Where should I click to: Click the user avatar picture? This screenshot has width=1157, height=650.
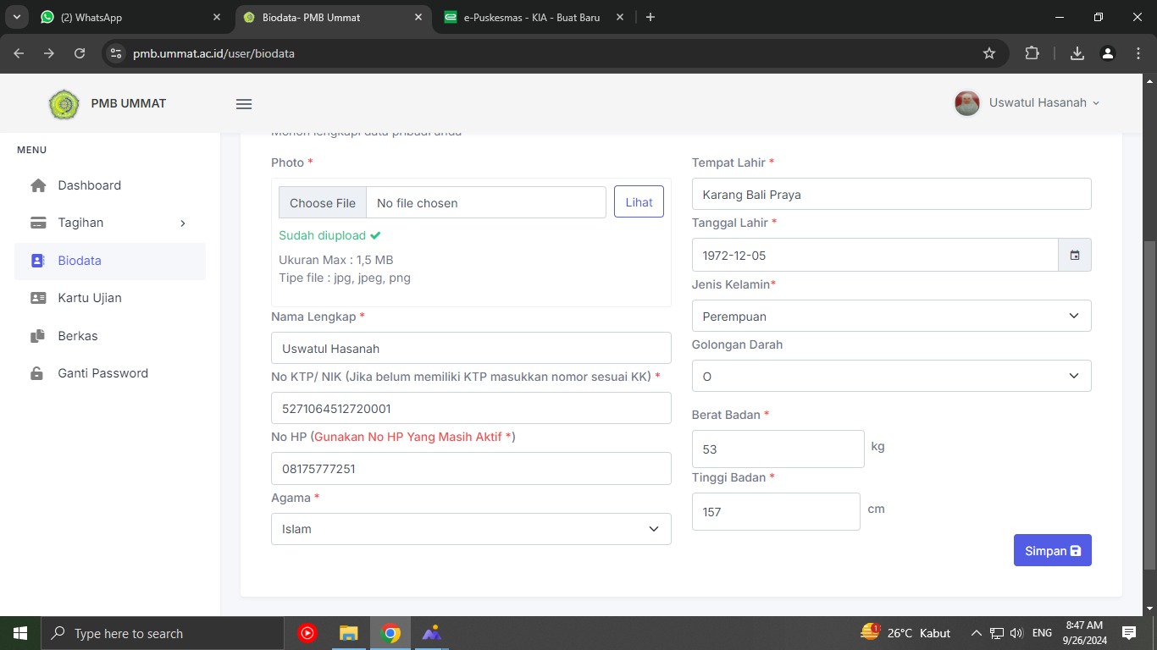click(x=966, y=103)
